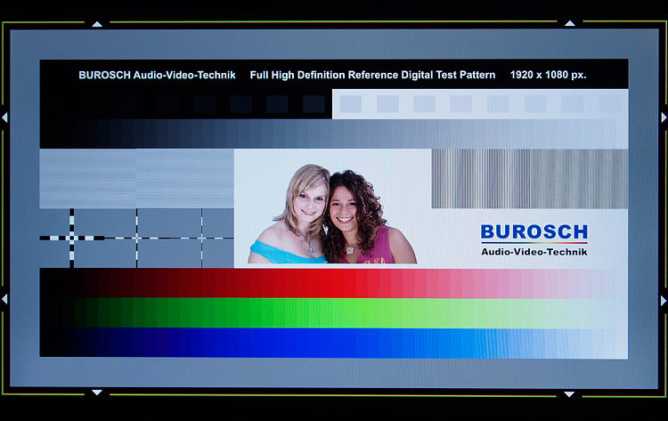Click the upper left-edge triangle marker
Screen dimensions: 668x421
(4, 117)
